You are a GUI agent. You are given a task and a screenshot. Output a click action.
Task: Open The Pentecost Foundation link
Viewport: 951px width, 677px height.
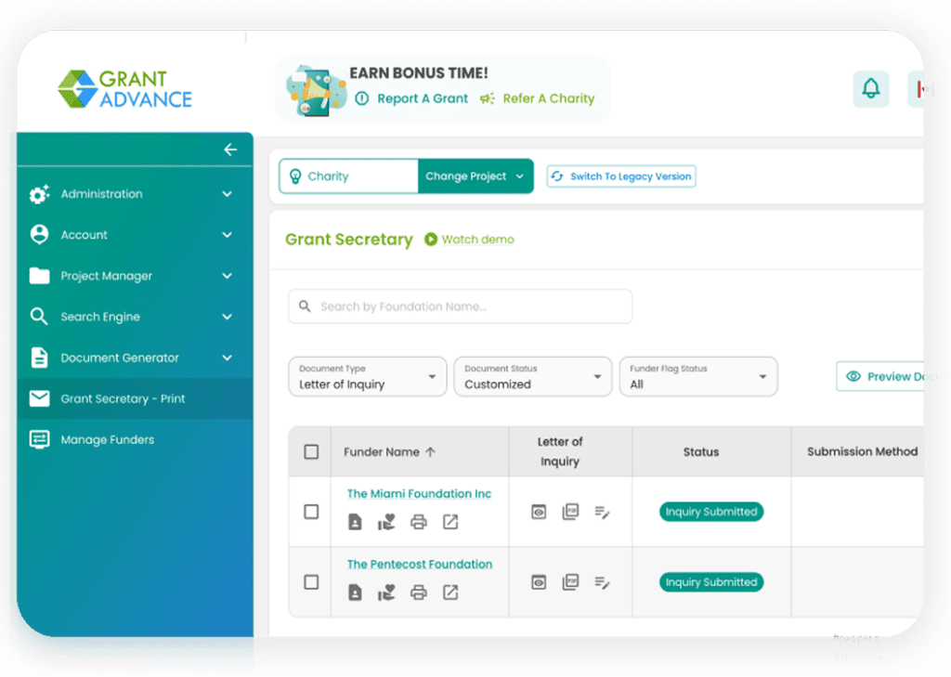[x=420, y=565]
